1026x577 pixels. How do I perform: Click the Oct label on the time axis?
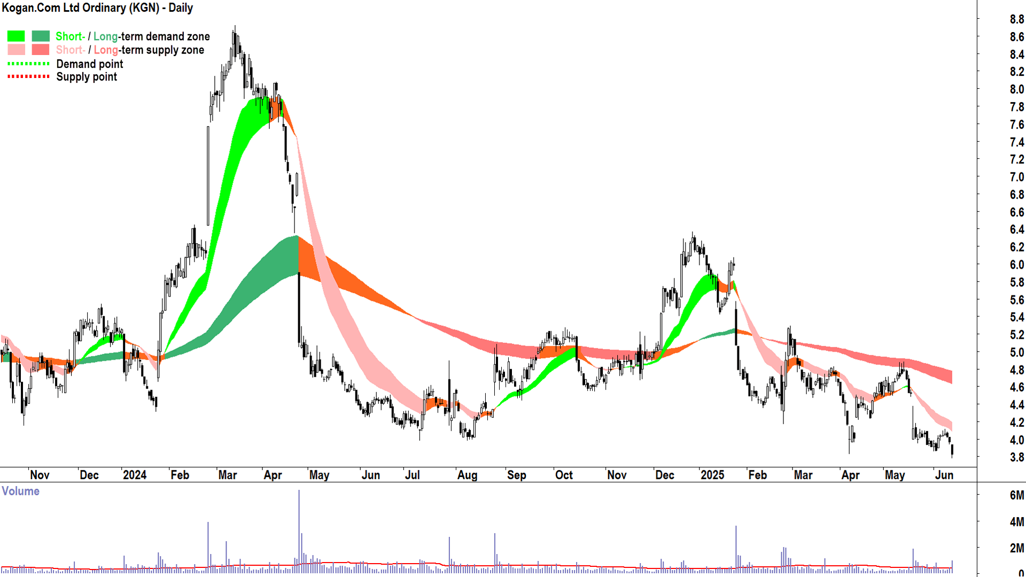coord(564,475)
